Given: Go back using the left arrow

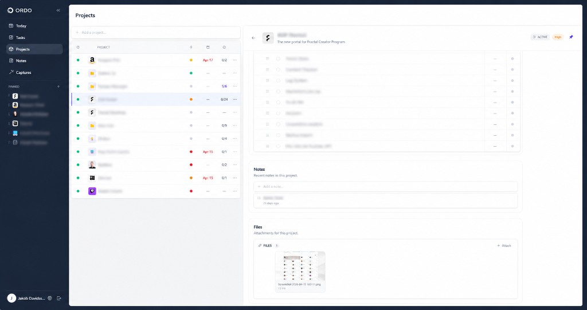Looking at the screenshot, I should [253, 38].
